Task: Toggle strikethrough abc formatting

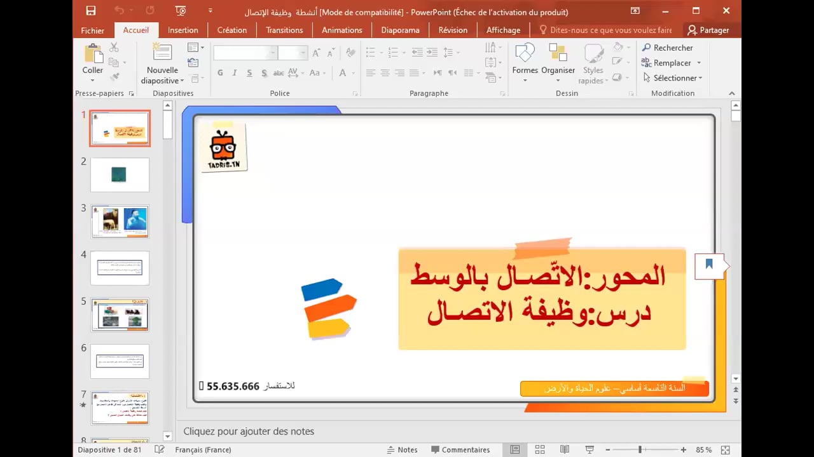Action: tap(279, 73)
